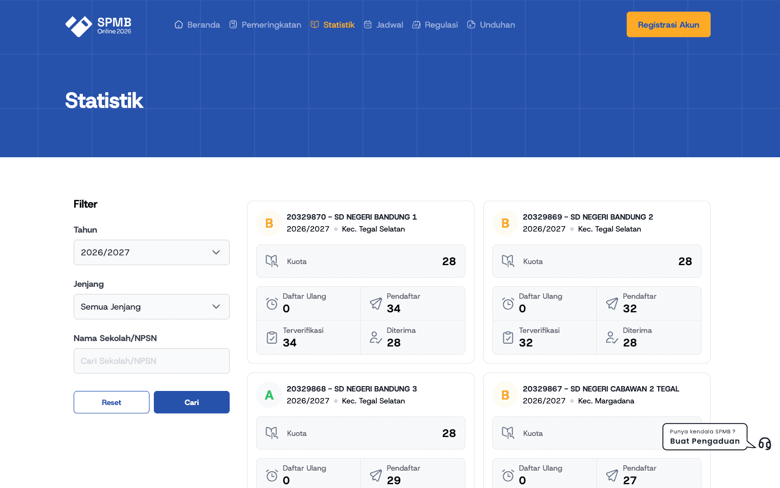Image resolution: width=780 pixels, height=488 pixels.
Task: Click the Registrasi Akun button
Action: (x=668, y=24)
